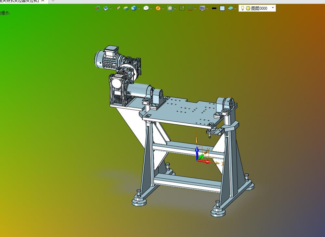
Task: Close the 变位机 document tab
Action: (43, 1)
